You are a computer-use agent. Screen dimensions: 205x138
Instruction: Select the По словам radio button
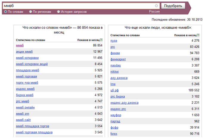[x=5, y=12]
